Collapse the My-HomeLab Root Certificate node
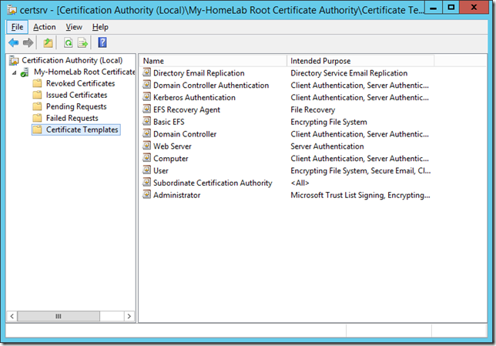The height and width of the screenshot is (346, 496). (x=15, y=72)
